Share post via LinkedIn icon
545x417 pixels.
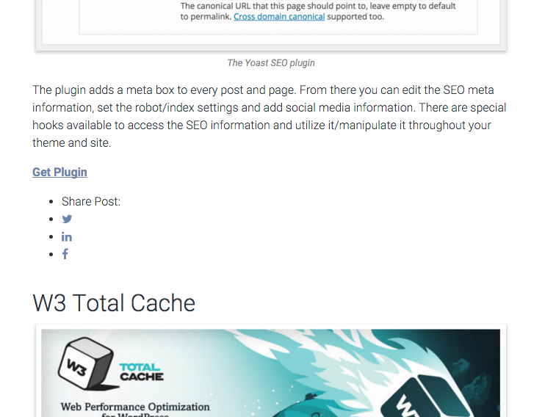[67, 237]
